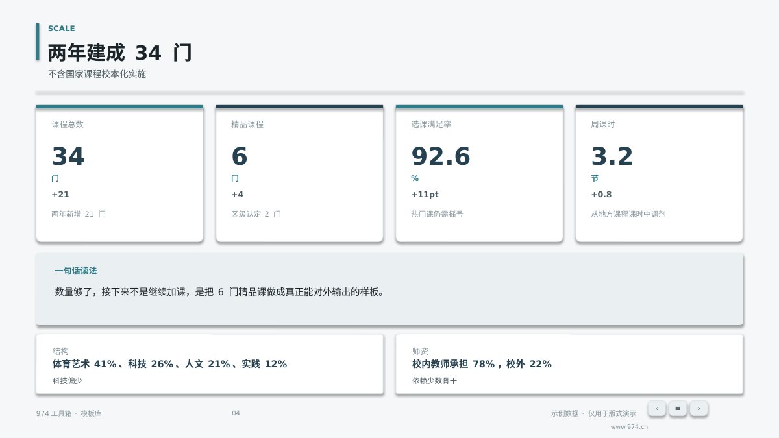Click the SCALE section label
This screenshot has height=438, width=779.
(62, 29)
